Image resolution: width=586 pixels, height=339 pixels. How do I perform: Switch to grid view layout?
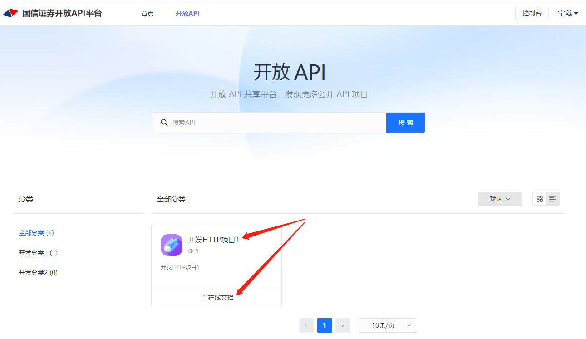coord(540,199)
